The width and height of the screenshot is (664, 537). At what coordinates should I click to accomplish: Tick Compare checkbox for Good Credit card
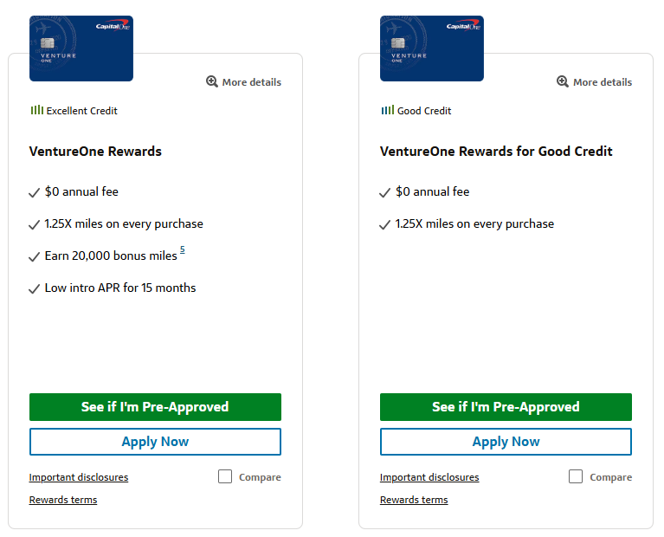[x=576, y=476]
